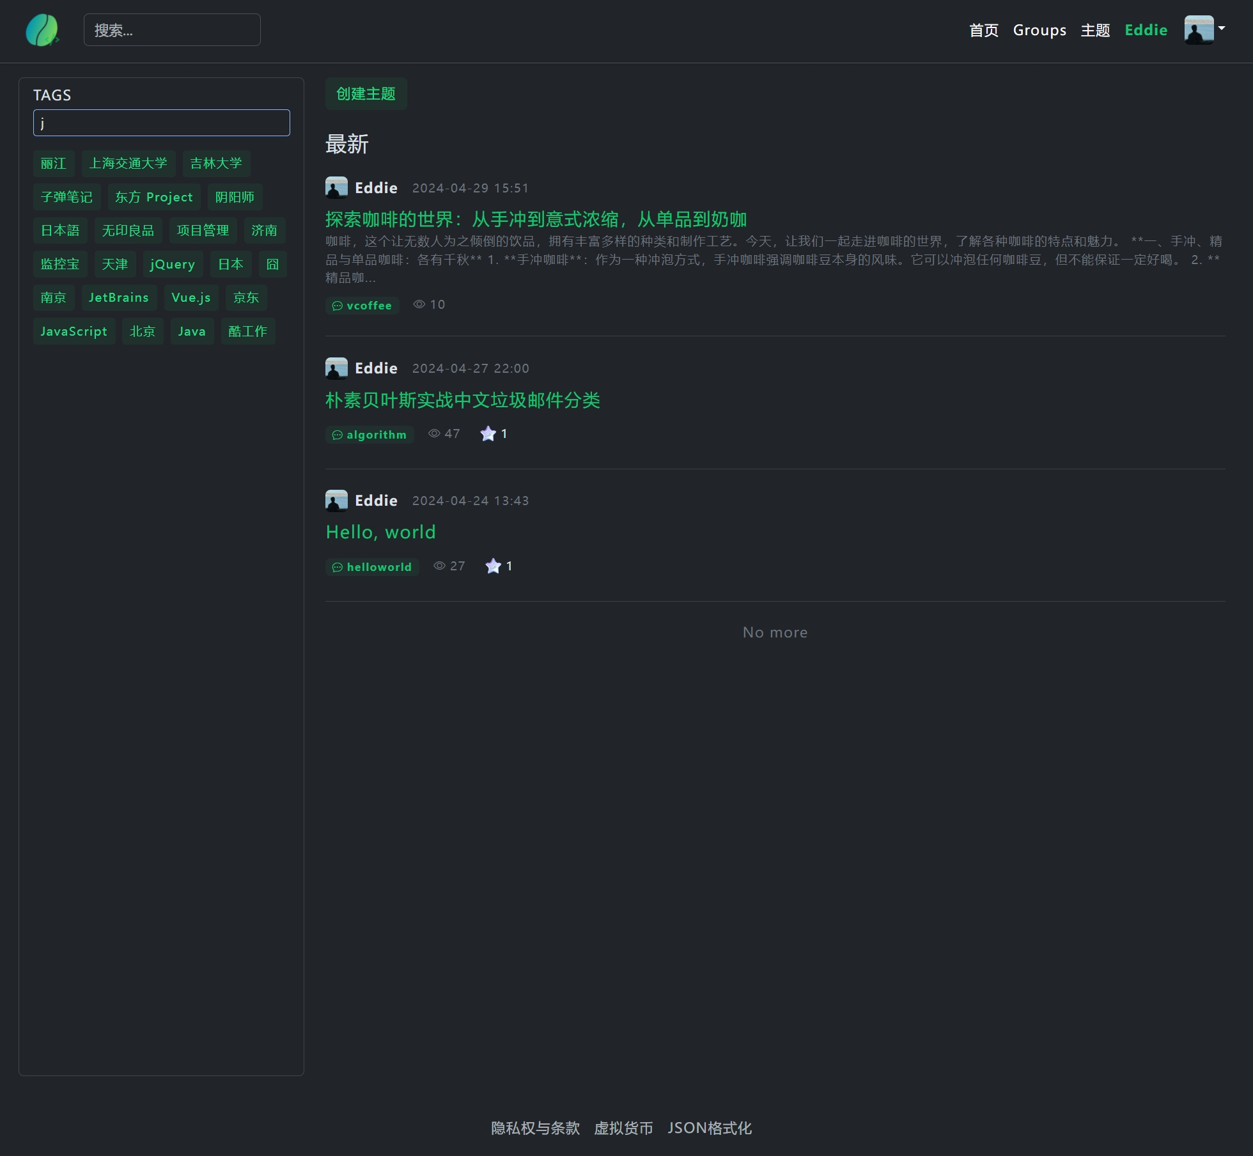Go to the 首页 nav item
Screen dimensions: 1253x1156
[983, 30]
